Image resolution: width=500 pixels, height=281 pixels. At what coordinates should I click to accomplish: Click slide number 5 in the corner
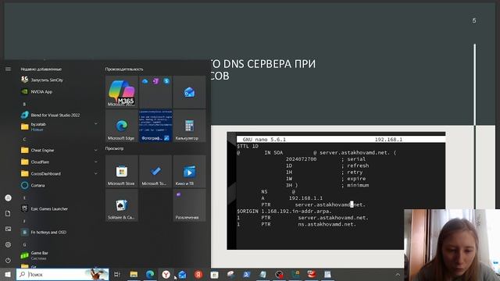[x=474, y=20]
